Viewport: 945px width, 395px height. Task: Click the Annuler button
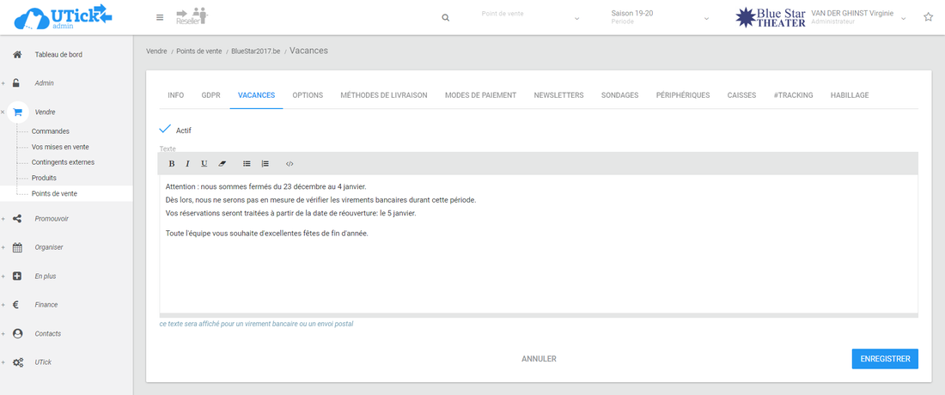(x=539, y=359)
